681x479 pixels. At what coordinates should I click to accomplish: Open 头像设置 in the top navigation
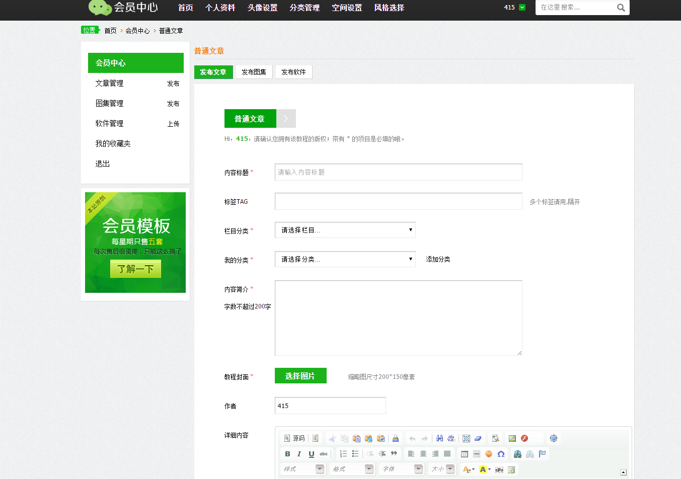[262, 8]
